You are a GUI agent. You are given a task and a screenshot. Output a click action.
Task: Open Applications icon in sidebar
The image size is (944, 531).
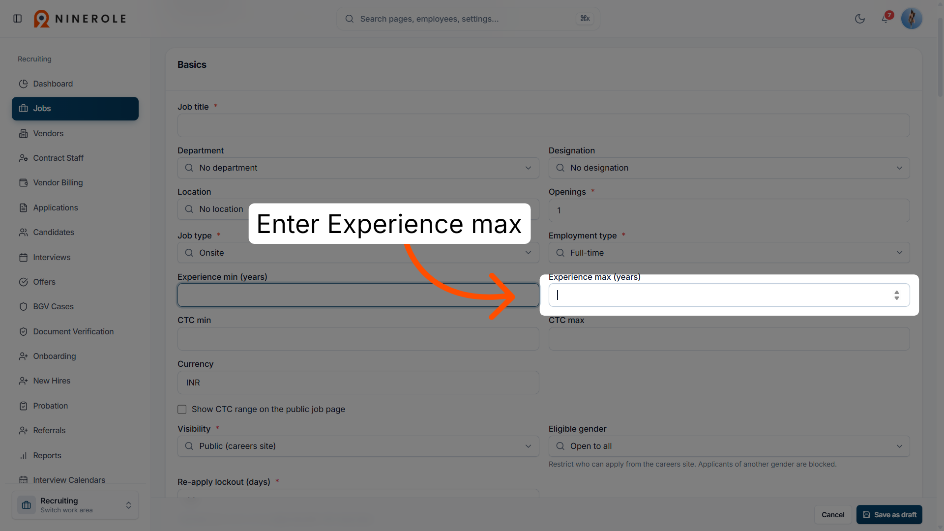(x=23, y=207)
